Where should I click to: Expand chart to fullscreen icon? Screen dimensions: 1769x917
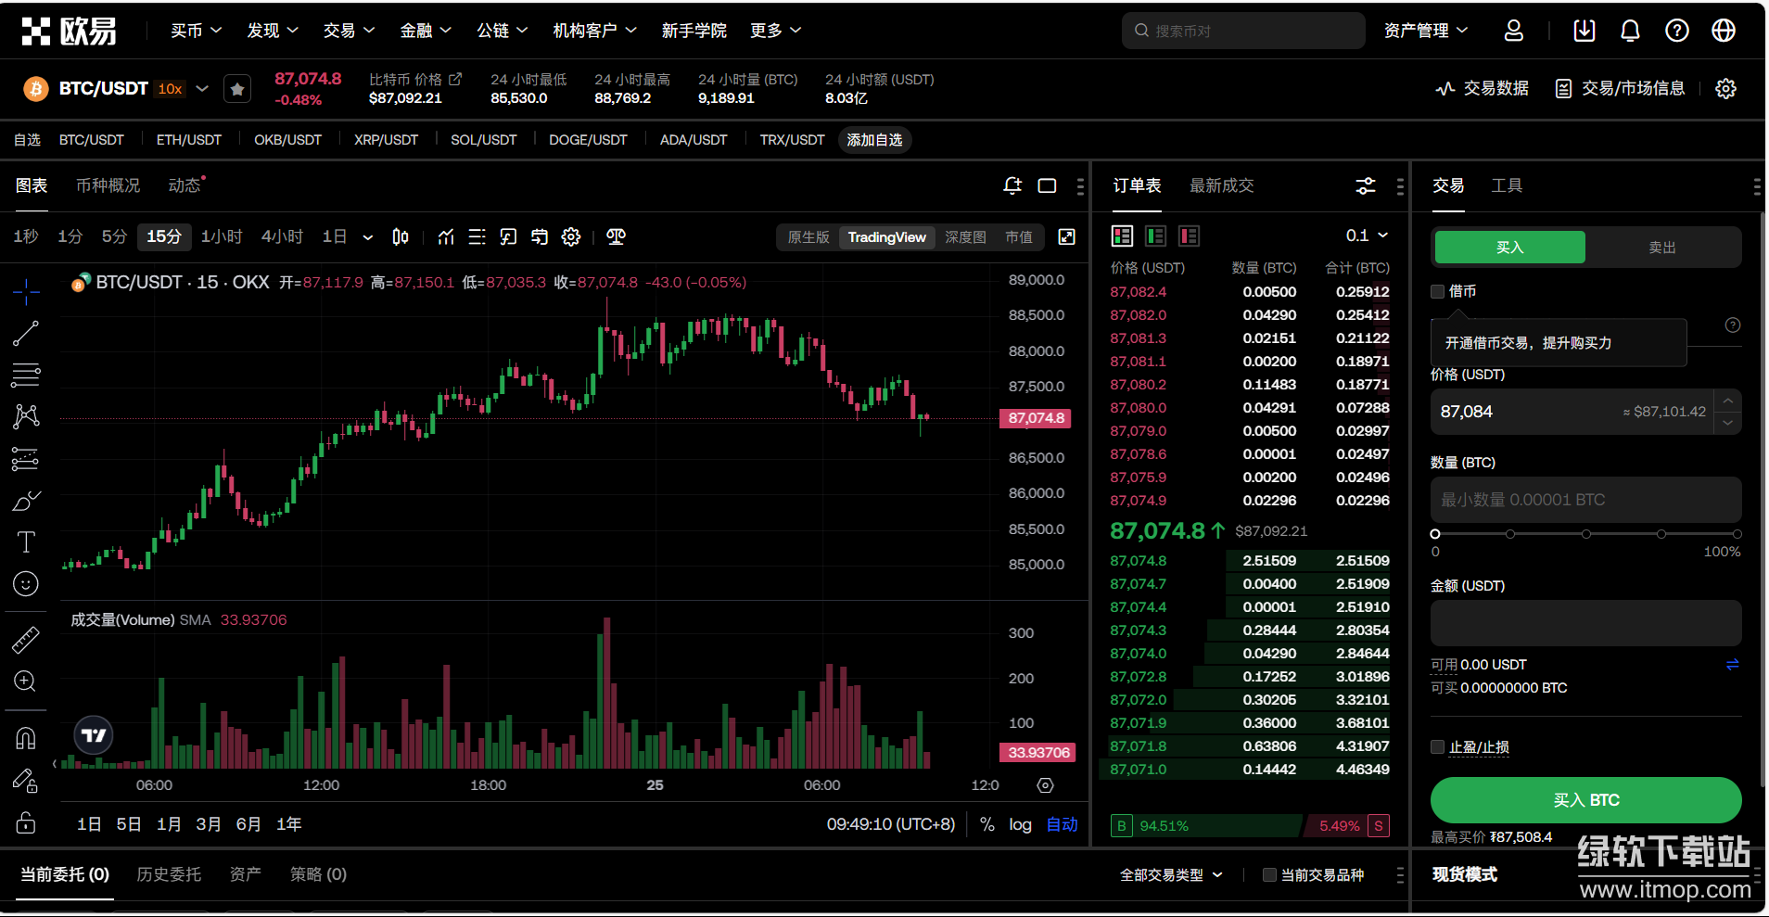(x=1067, y=237)
